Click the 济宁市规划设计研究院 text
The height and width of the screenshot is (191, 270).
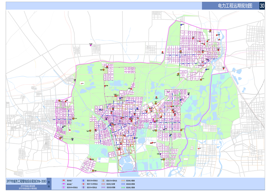[x=28, y=188]
